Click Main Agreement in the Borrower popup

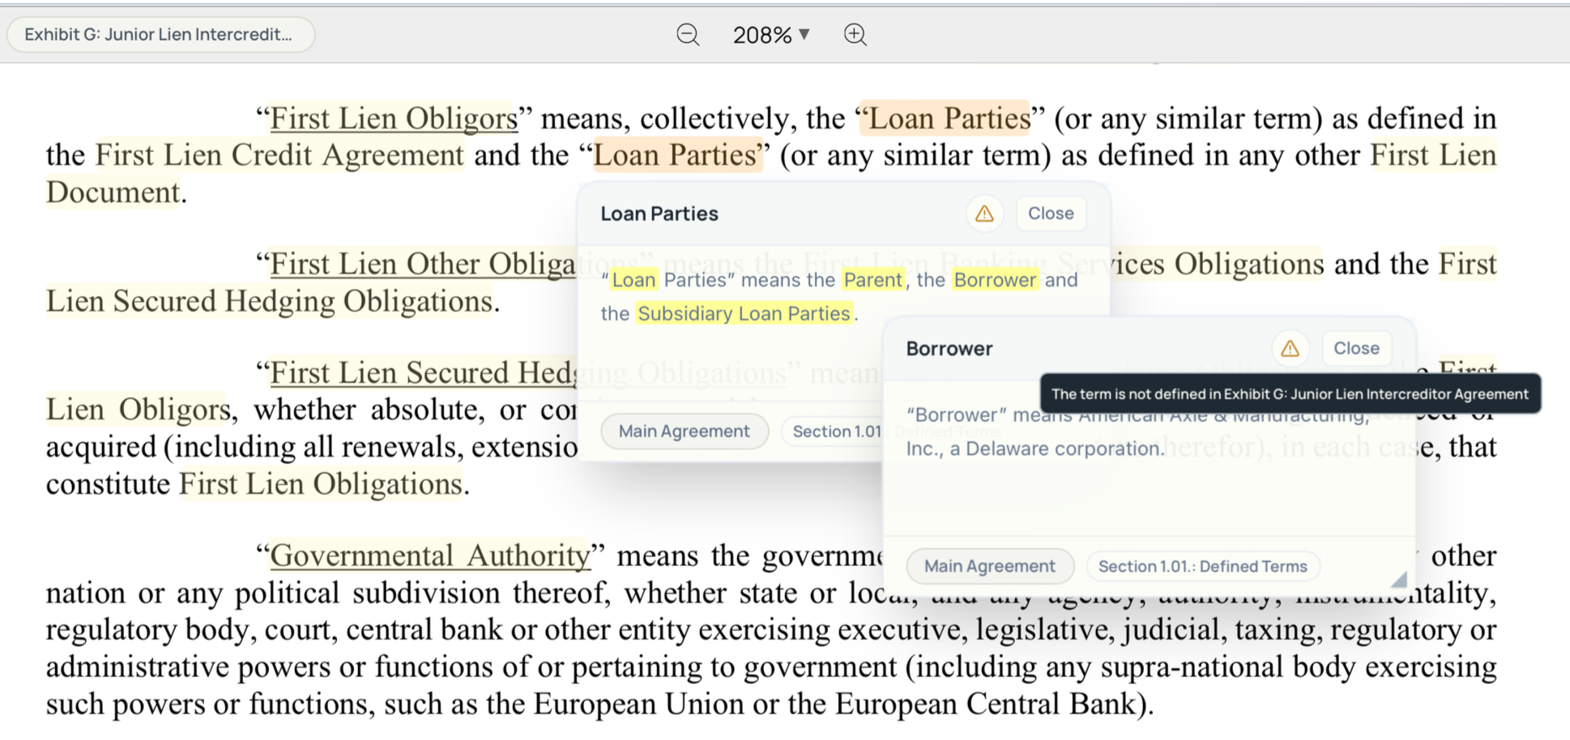(x=990, y=566)
